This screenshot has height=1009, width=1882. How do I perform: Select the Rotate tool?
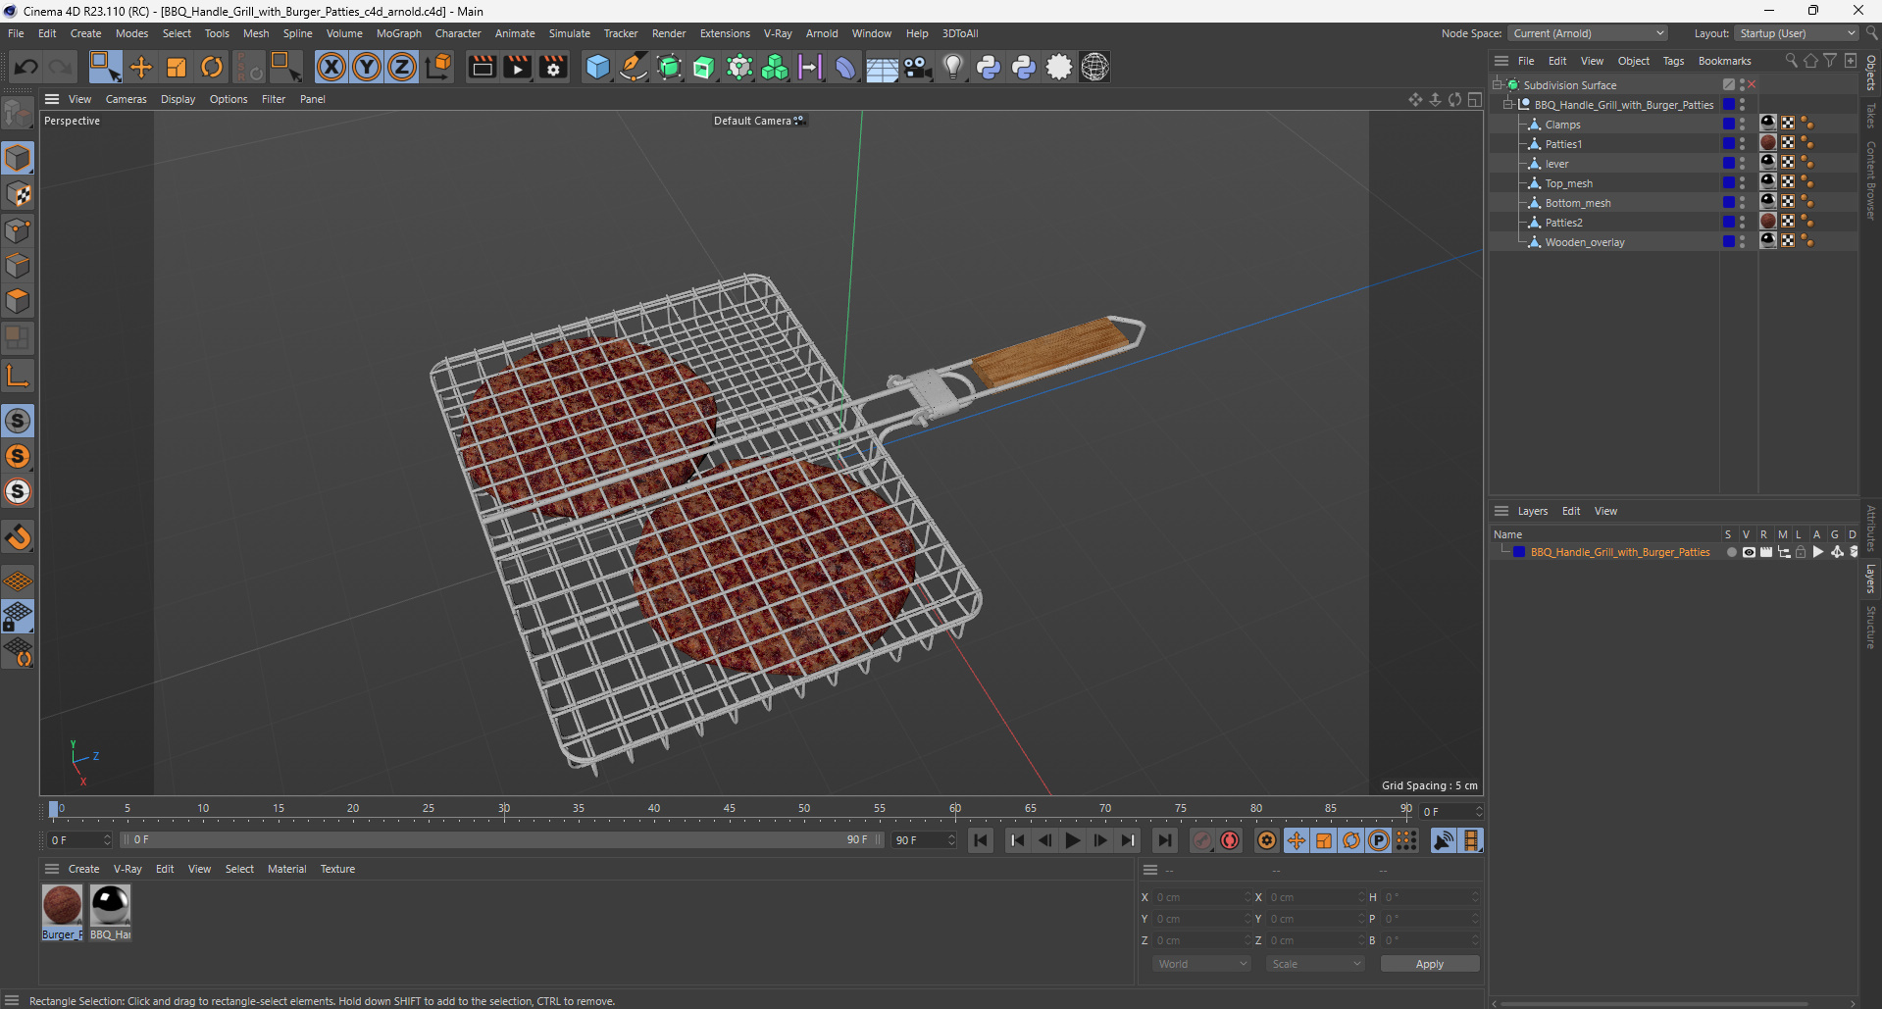click(x=212, y=67)
